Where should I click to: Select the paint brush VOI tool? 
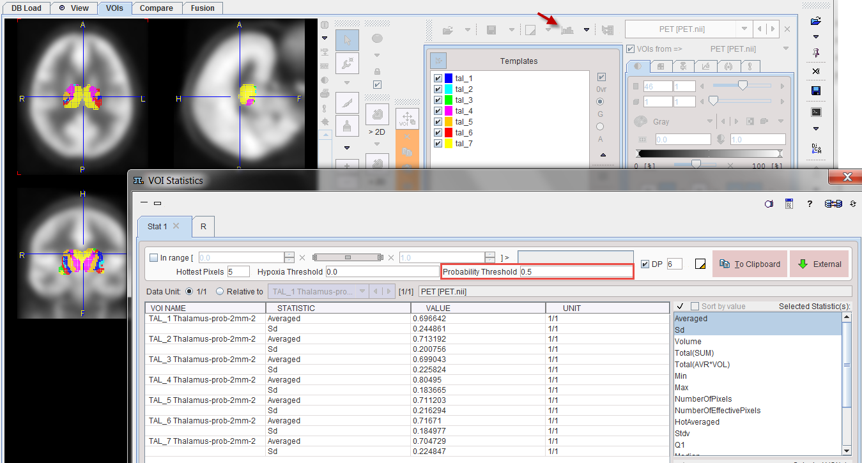tap(347, 126)
